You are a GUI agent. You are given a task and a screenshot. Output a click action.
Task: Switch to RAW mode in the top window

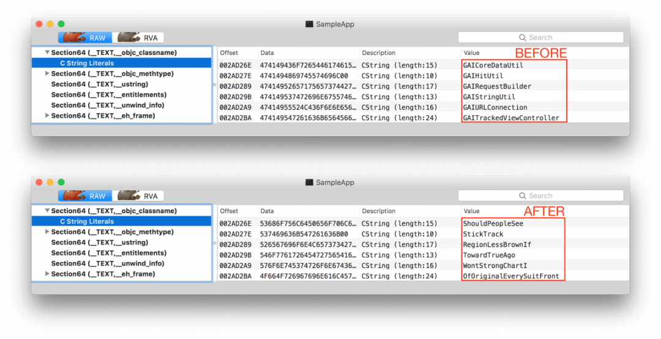[84, 38]
